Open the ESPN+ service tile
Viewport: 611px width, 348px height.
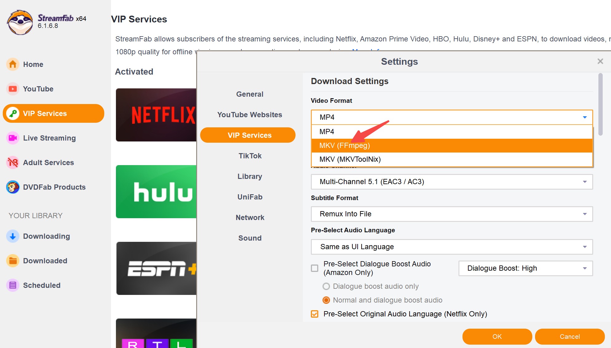pos(156,268)
